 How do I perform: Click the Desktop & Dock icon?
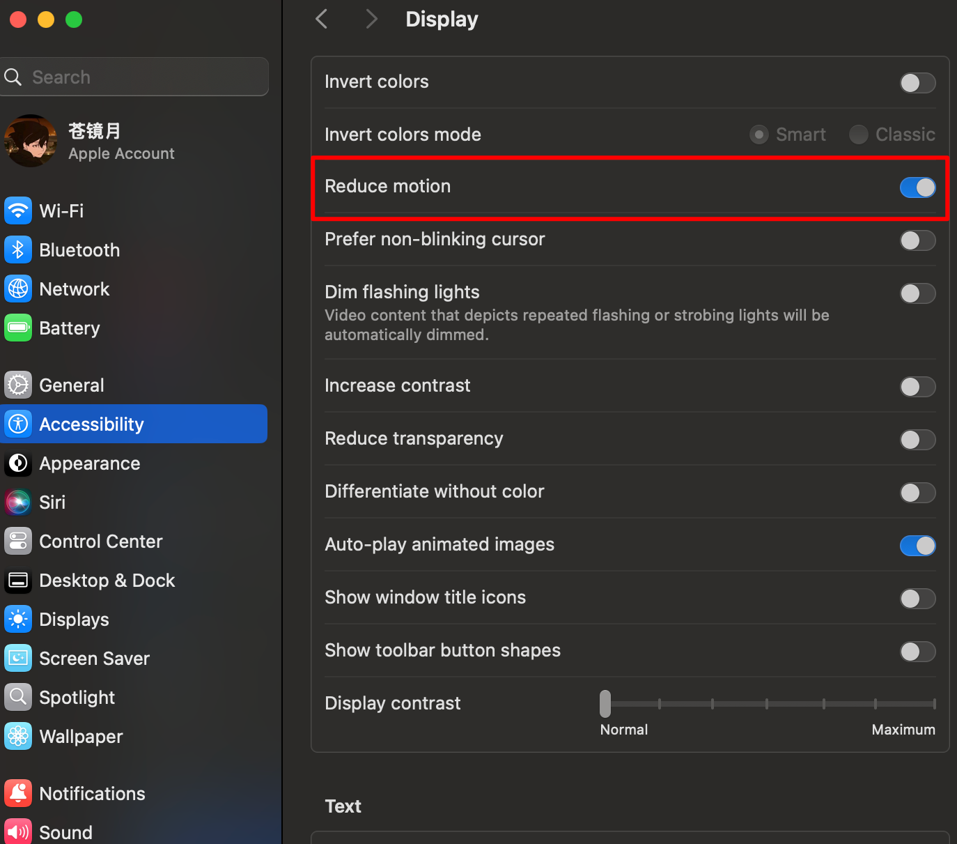pyautogui.click(x=18, y=580)
